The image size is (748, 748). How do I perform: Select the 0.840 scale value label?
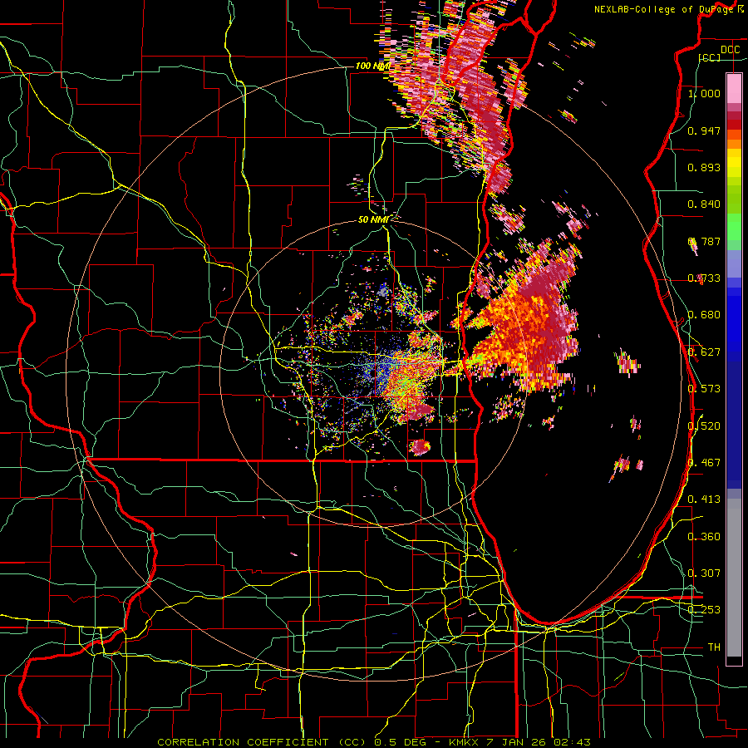(x=704, y=204)
